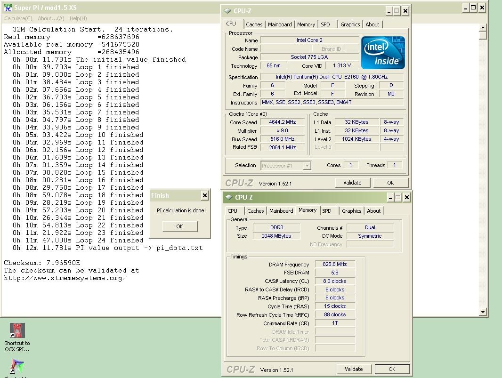This screenshot has width=502, height=378.
Task: Select CPU tab in lower CPU-Z window
Action: pyautogui.click(x=233, y=210)
